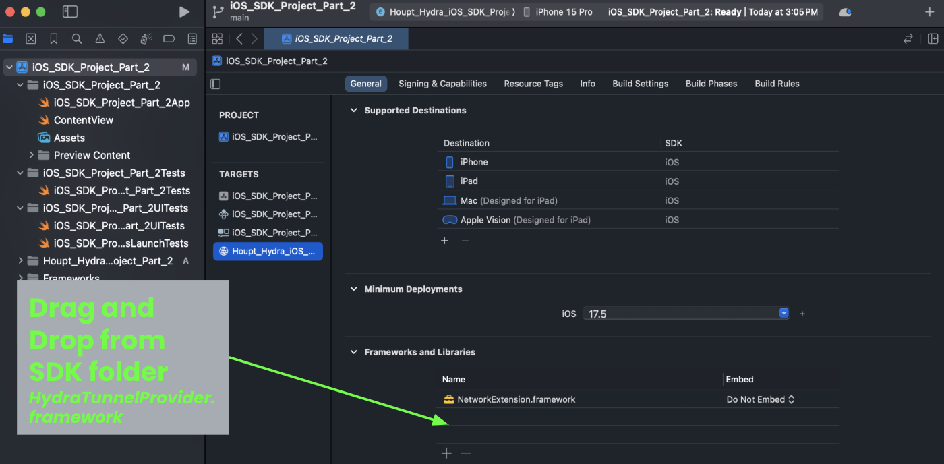Add a framework with the plus button
944x464 pixels.
coord(446,453)
